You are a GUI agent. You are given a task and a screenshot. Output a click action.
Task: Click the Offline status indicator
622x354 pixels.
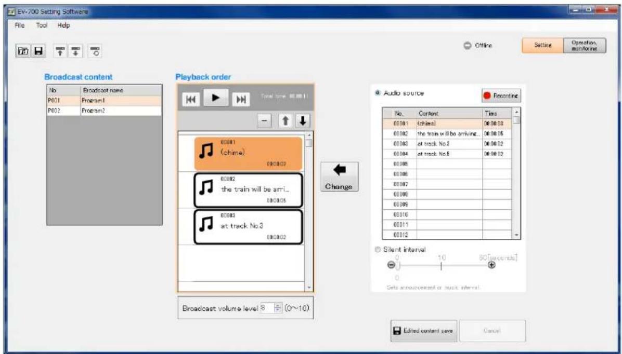(x=478, y=46)
